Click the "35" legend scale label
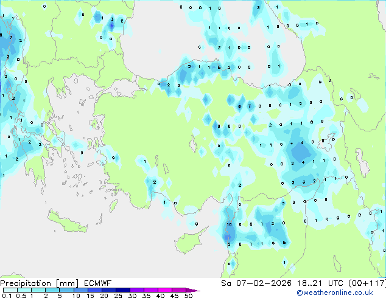 click(146, 296)
